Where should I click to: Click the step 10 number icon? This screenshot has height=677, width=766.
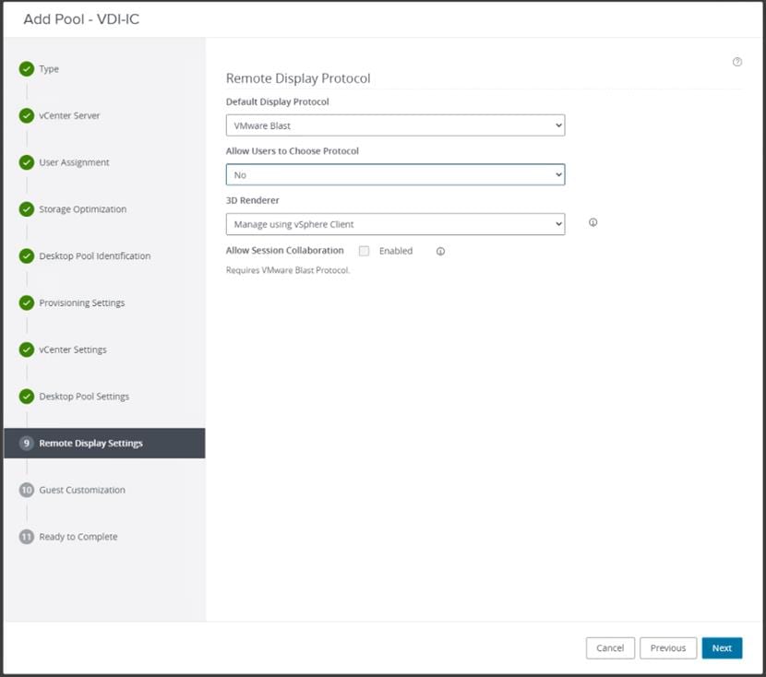(27, 490)
